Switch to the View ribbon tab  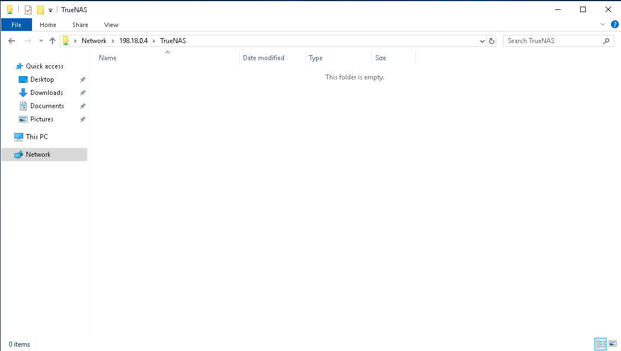point(111,25)
